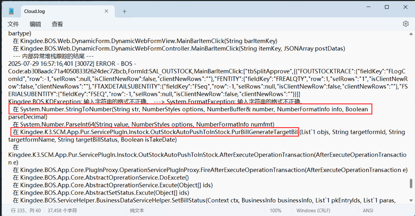Click the AbstractOprerationService.DoExcete() line
Screen dimensions: 415x216
pyautogui.click(x=101, y=177)
